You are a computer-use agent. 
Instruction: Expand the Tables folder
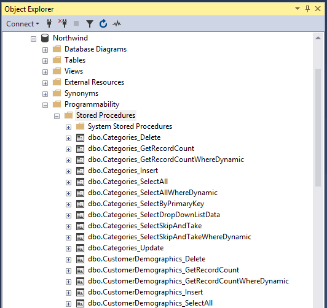45,61
